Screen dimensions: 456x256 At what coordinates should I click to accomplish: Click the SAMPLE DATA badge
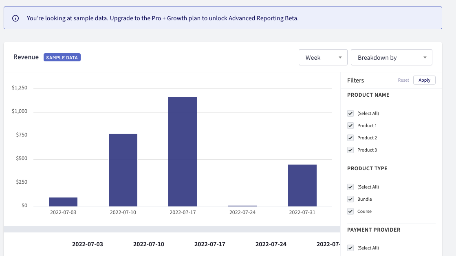tap(62, 58)
